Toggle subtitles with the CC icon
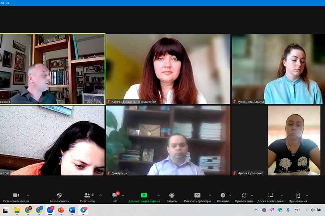Viewport: 325px width, 216px height. click(x=197, y=195)
